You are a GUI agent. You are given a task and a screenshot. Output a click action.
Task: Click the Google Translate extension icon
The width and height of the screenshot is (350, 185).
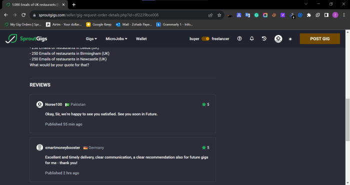pos(247,15)
